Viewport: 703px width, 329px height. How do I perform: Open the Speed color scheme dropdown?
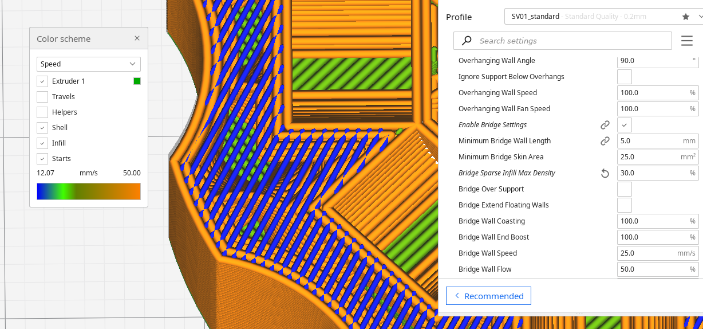(x=89, y=64)
